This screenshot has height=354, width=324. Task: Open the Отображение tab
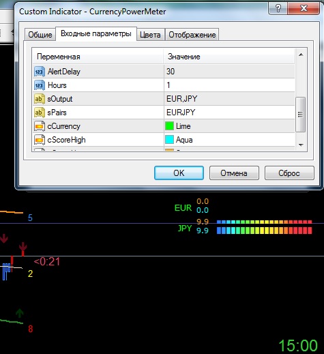pyautogui.click(x=192, y=35)
